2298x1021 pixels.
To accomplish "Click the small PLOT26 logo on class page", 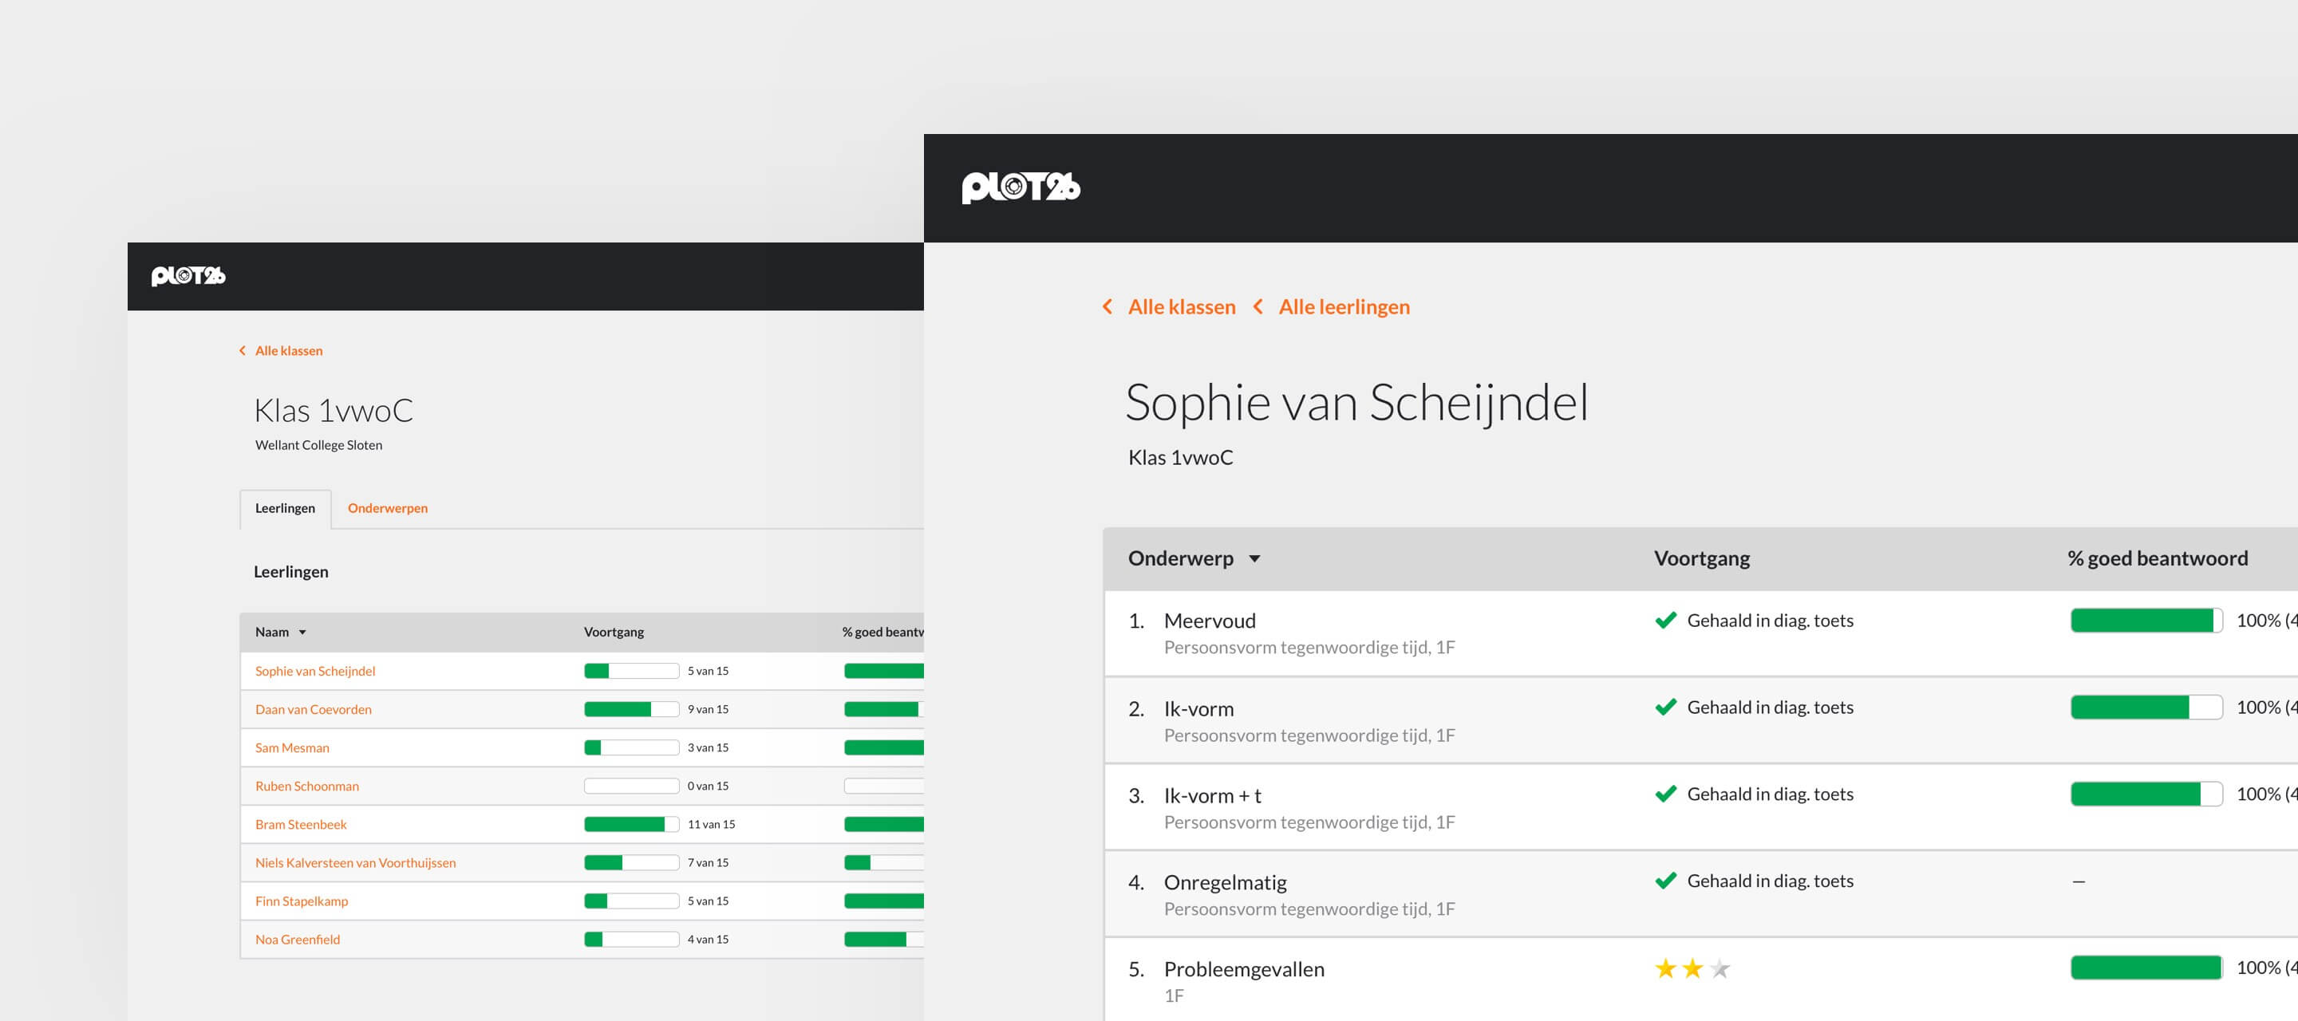I will point(188,277).
